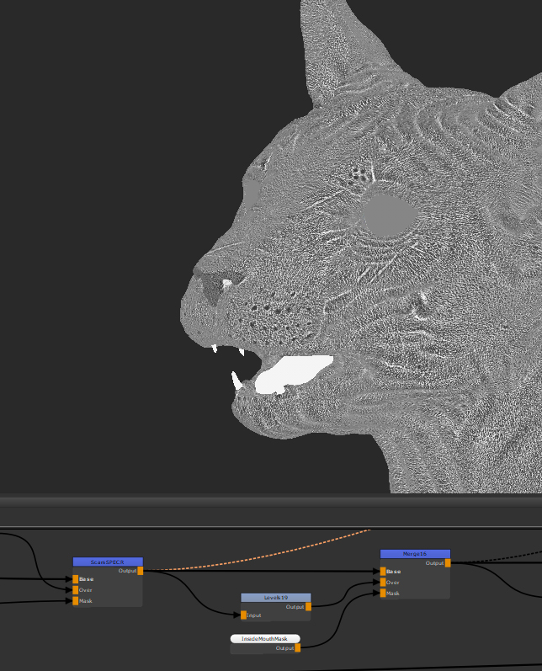
Task: Select the InsideMouthMask node
Action: pyautogui.click(x=264, y=639)
